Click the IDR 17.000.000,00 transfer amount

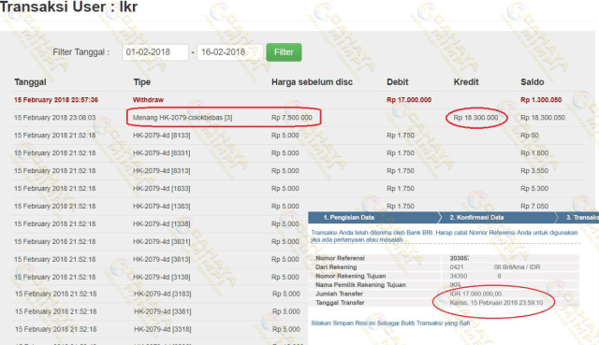point(475,294)
